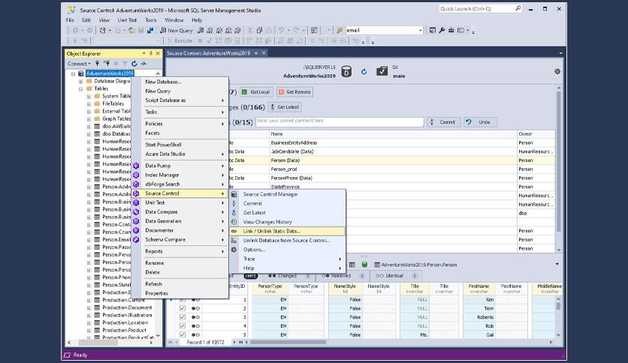Close the Source Control document tab
The width and height of the screenshot is (628, 363).
tap(264, 53)
